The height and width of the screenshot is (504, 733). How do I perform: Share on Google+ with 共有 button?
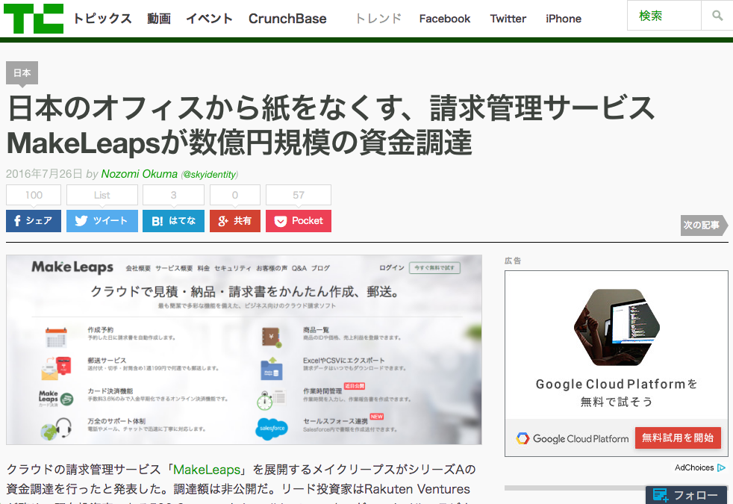234,221
